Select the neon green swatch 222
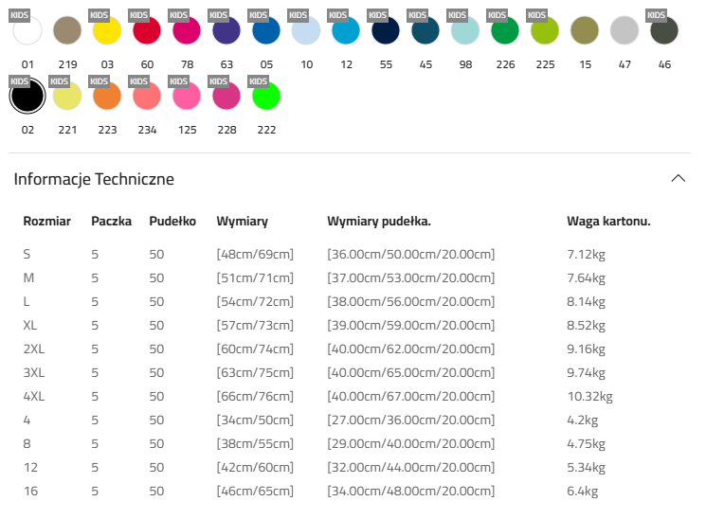Screen dimensions: 706x519 (266, 97)
